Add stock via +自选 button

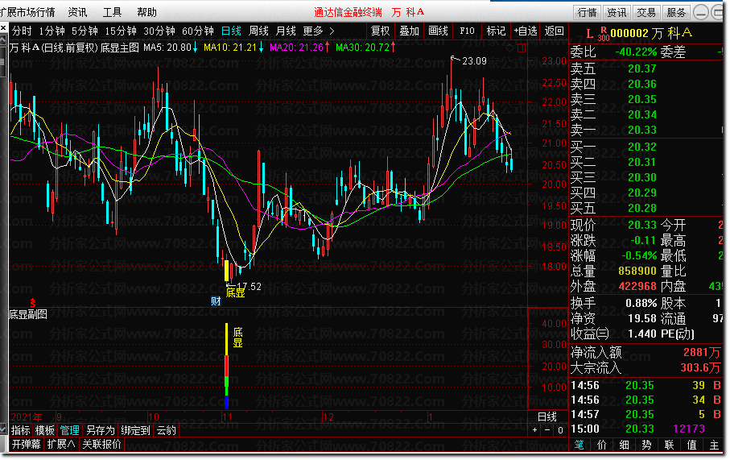[525, 31]
